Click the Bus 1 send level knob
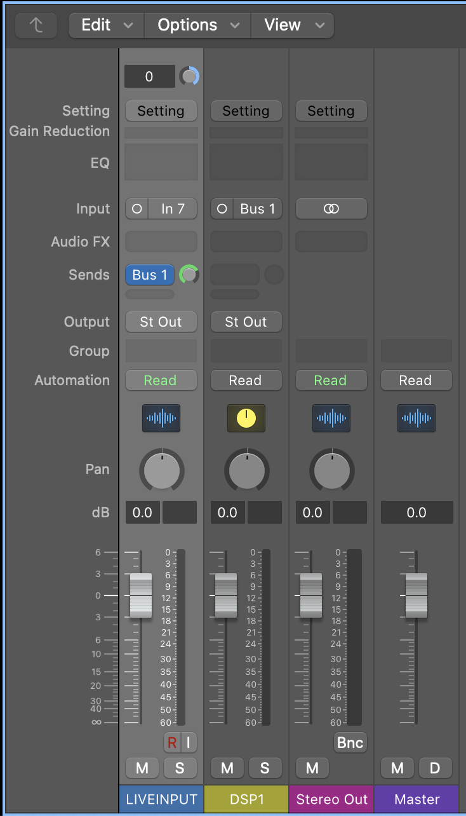Viewport: 466px width, 816px height. click(x=189, y=275)
